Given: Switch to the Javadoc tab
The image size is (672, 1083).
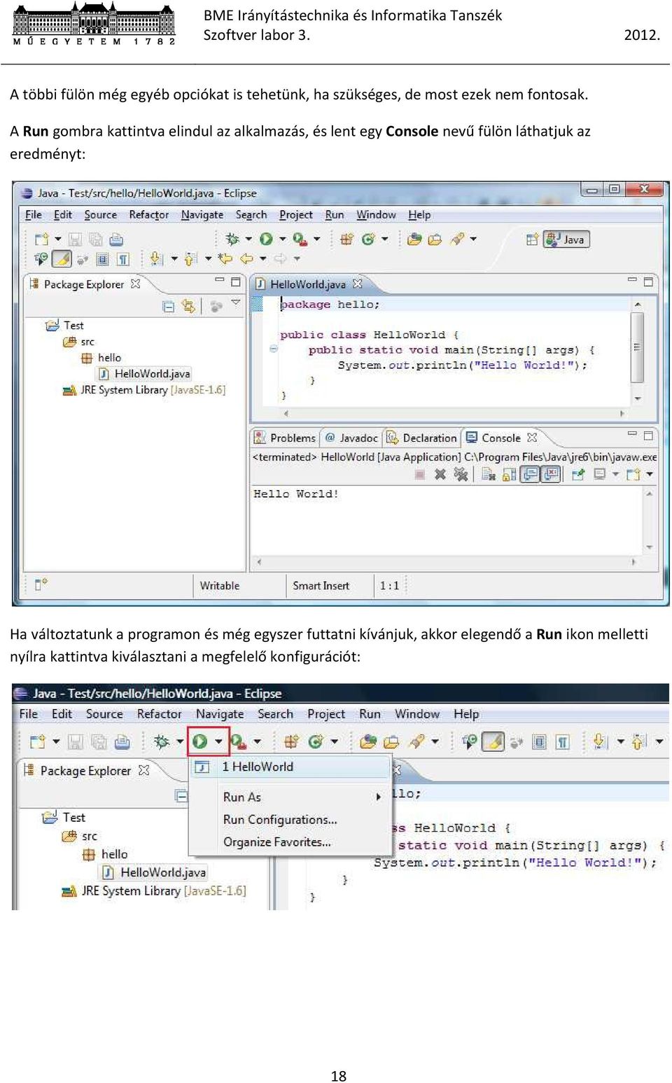Looking at the screenshot, I should (x=351, y=438).
